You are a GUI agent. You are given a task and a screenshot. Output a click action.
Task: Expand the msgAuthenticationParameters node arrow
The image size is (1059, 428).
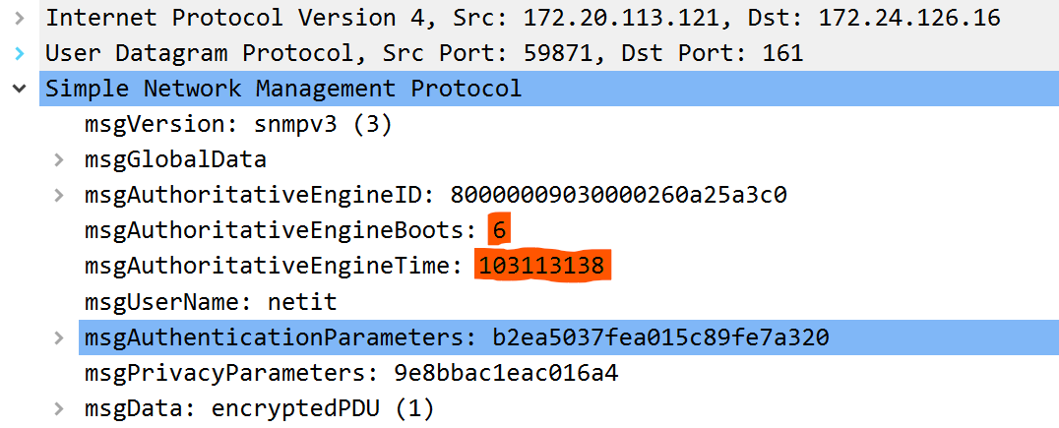59,337
